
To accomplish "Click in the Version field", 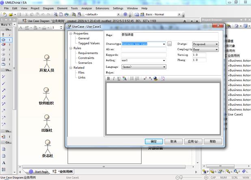I will [199, 55].
